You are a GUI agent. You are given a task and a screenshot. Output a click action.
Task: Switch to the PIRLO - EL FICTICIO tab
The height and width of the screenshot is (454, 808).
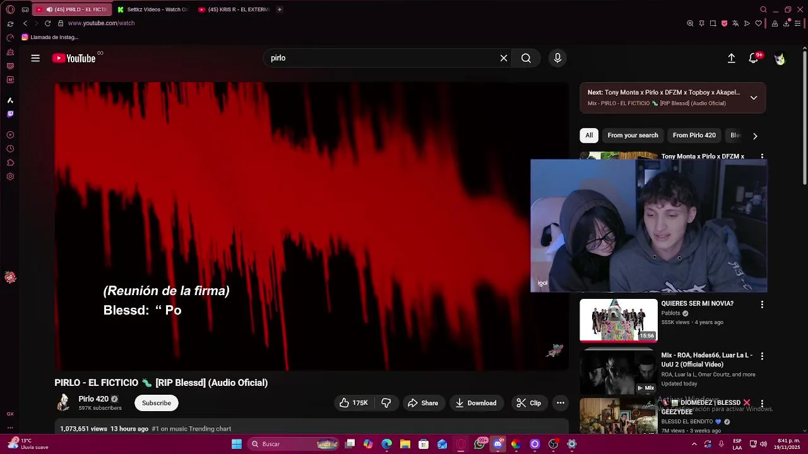[73, 9]
